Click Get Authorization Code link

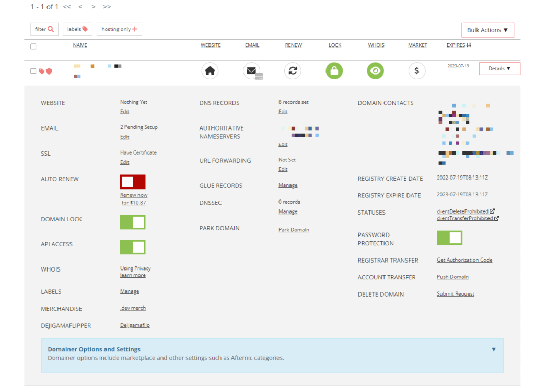coord(464,260)
